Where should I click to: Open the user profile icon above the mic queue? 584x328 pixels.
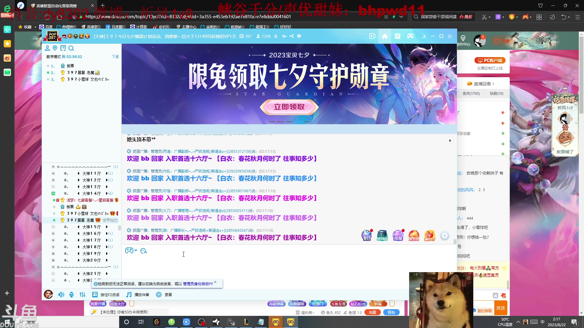47,48
